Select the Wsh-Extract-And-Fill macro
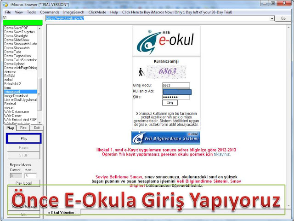Screen dimensions: 294x221 point(20,120)
